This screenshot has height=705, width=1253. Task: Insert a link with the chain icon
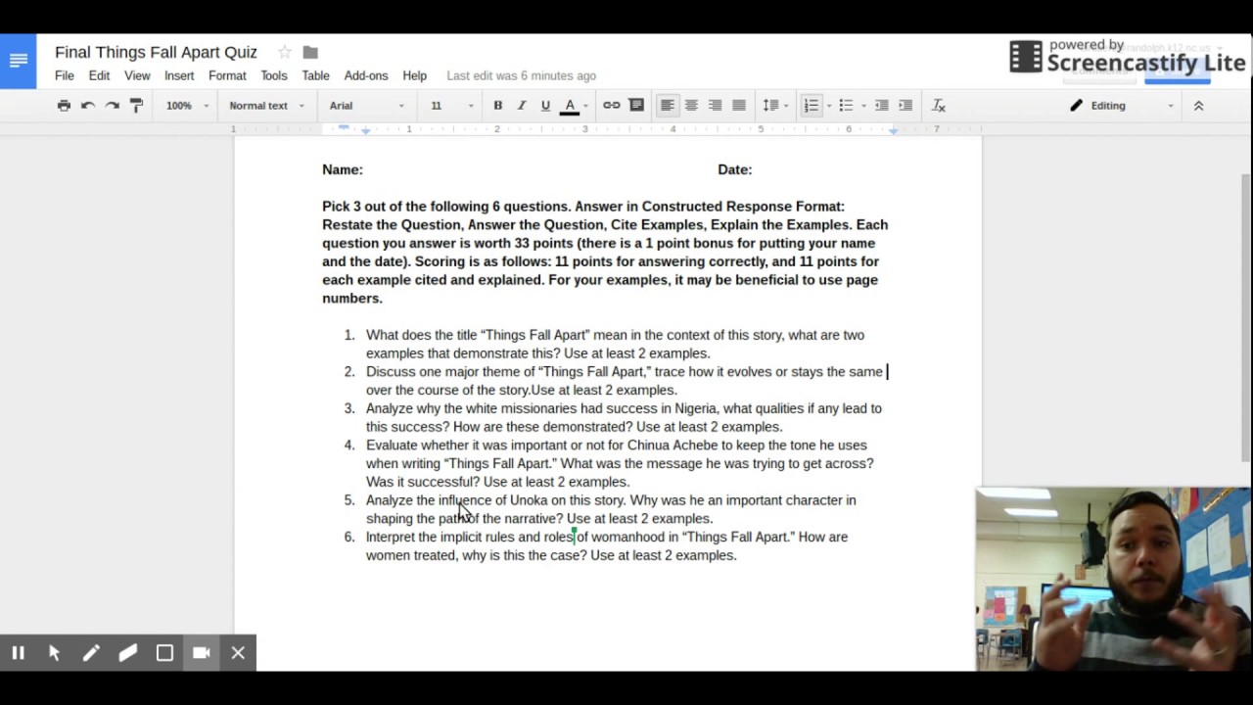(612, 105)
